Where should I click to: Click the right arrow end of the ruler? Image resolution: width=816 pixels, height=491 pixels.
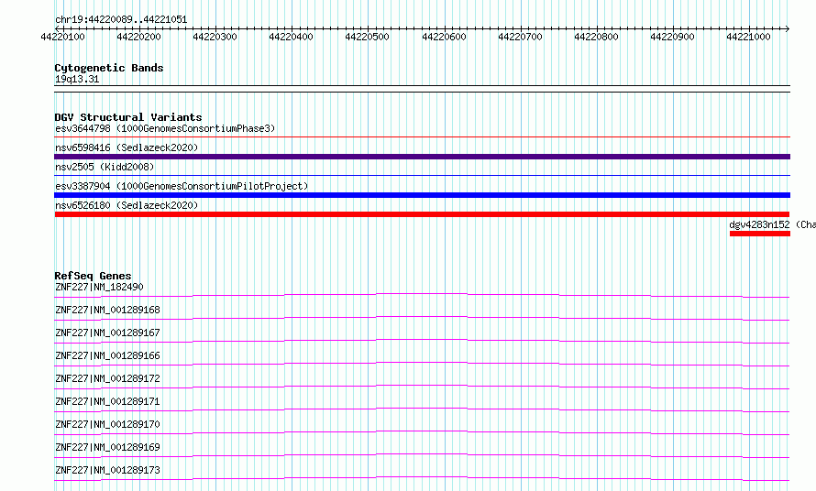[788, 28]
